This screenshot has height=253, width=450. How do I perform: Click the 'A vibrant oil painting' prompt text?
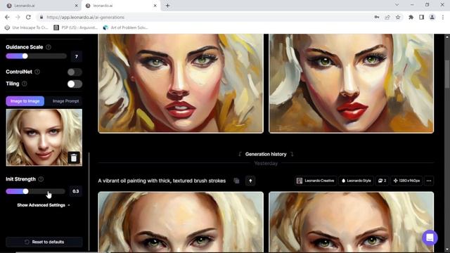pyautogui.click(x=162, y=181)
